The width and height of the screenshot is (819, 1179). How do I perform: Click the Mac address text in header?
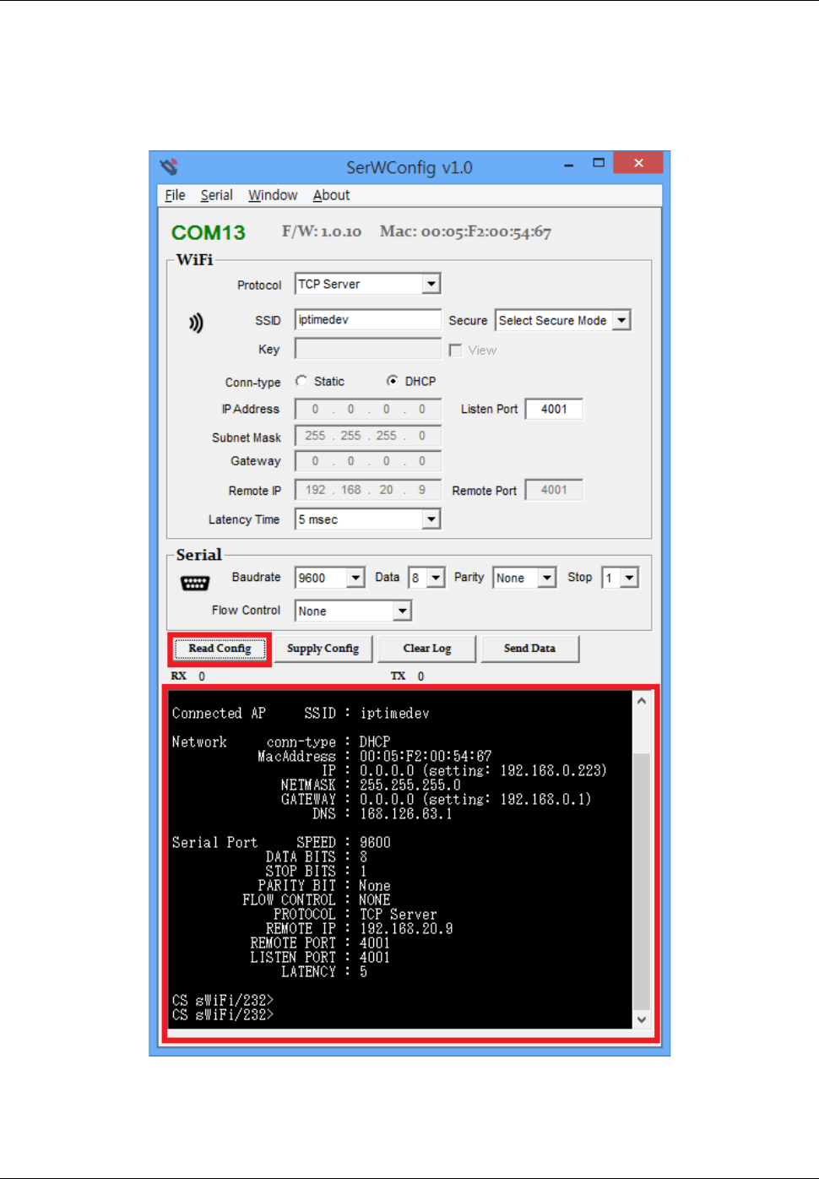(x=465, y=231)
